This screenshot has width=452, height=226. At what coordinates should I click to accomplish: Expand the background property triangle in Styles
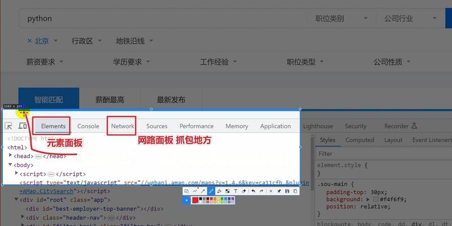coord(368,199)
